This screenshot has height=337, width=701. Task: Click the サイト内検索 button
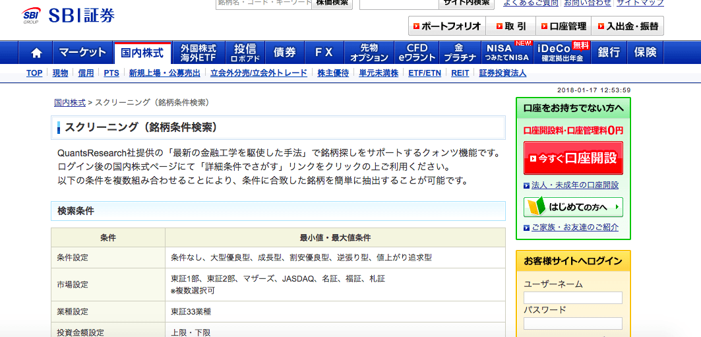(x=466, y=3)
